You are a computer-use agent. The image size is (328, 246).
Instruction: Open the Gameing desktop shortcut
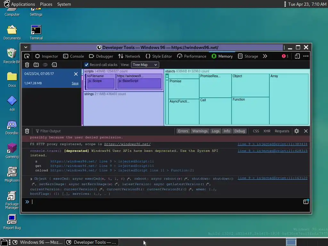click(12, 151)
